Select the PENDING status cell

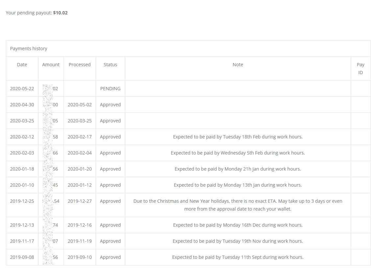coord(110,89)
